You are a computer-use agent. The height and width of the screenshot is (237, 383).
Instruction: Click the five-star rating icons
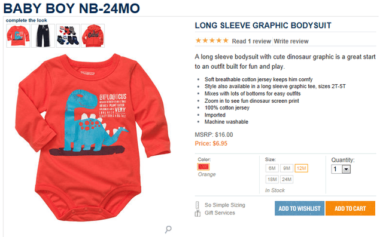tap(212, 41)
